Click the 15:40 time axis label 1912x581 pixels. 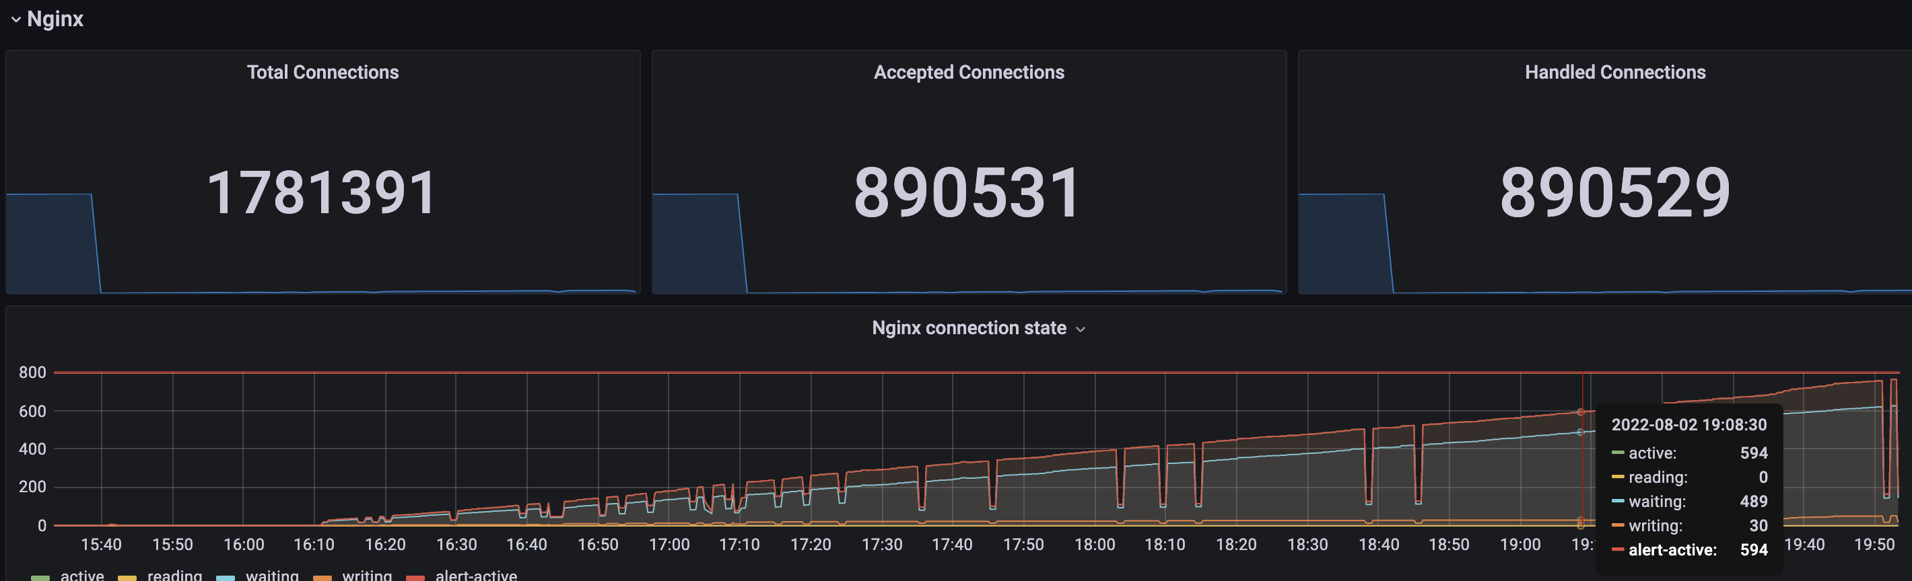pyautogui.click(x=101, y=545)
